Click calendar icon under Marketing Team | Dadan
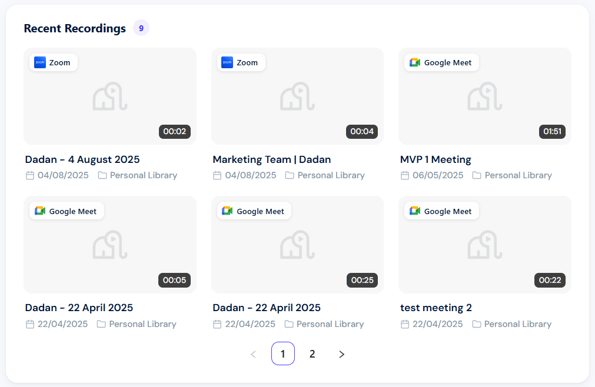The height and width of the screenshot is (387, 595). tap(217, 175)
